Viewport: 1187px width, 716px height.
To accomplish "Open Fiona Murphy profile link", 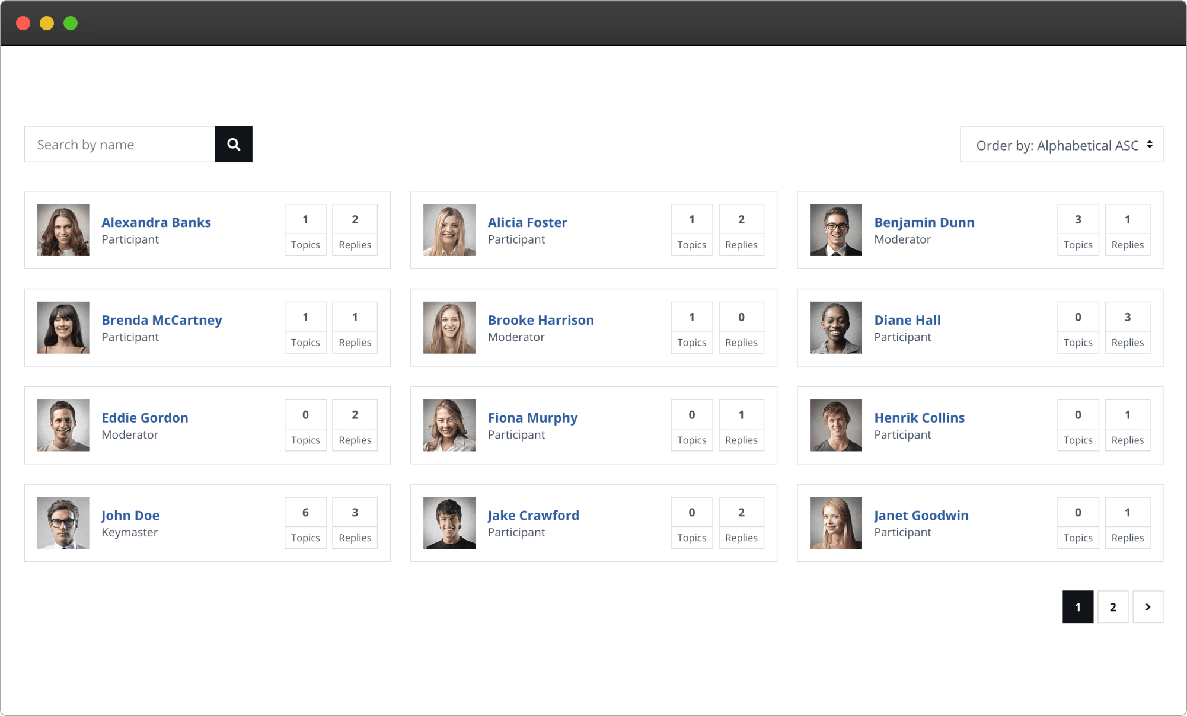I will 532,418.
